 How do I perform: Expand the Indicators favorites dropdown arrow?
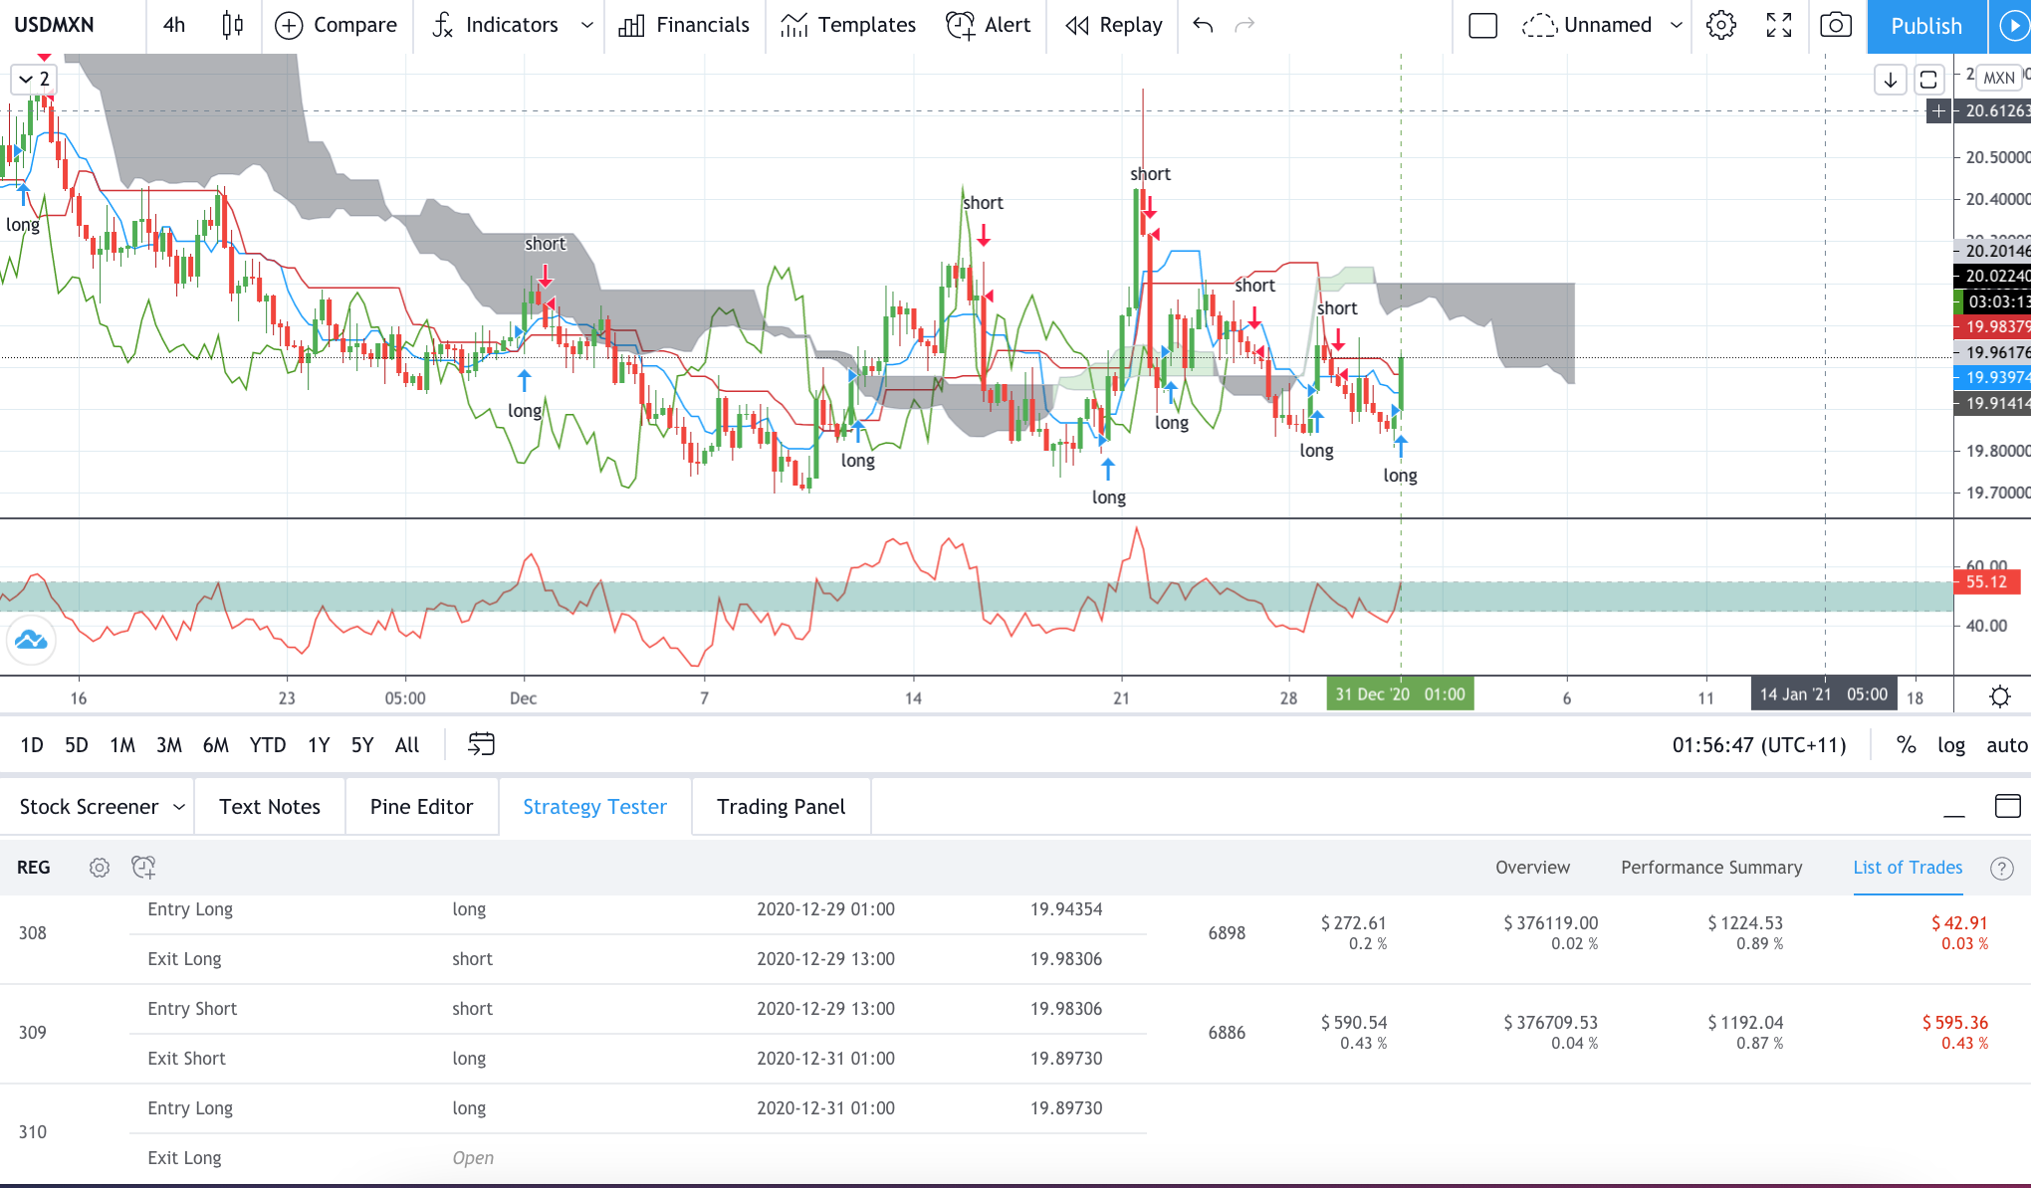tap(587, 25)
